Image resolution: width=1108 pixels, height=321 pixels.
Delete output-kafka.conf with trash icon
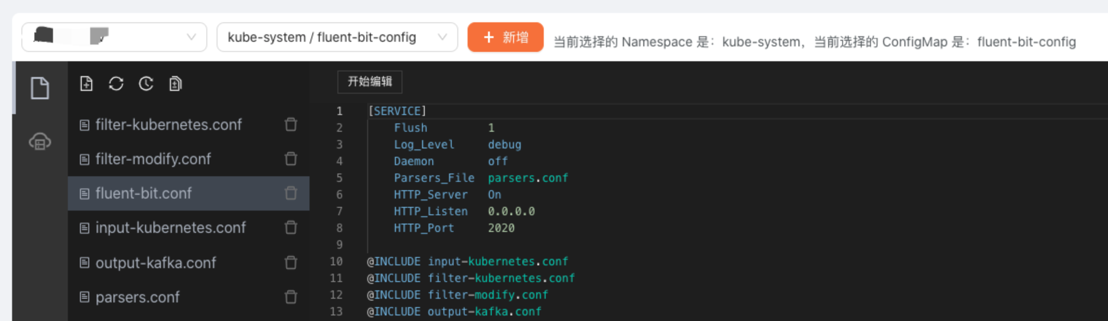[x=291, y=263]
